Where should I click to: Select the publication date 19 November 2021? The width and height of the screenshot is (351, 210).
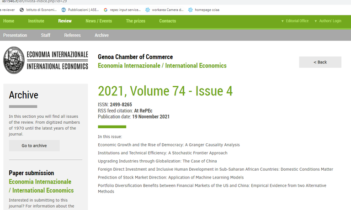pyautogui.click(x=151, y=117)
